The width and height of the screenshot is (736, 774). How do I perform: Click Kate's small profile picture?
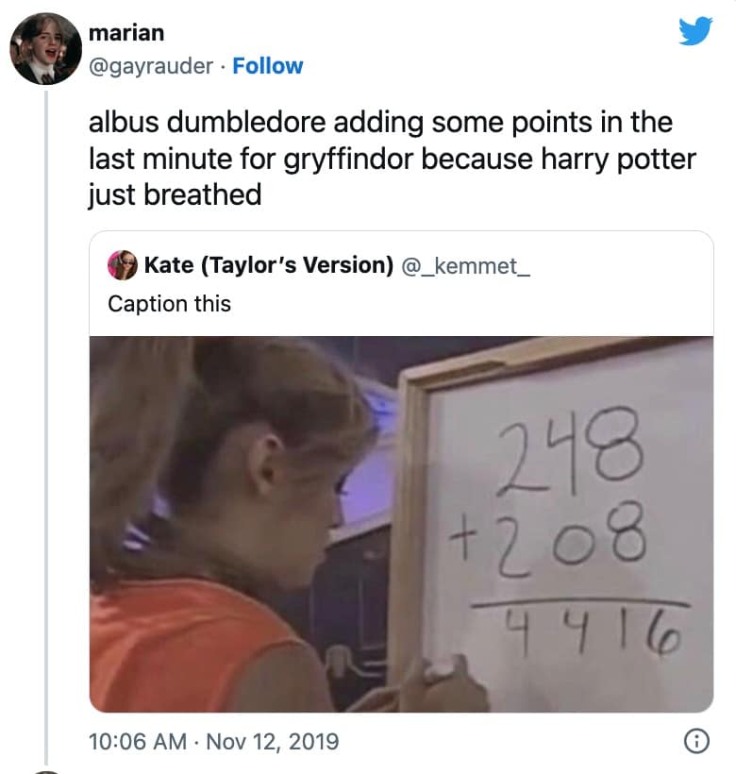click(123, 265)
